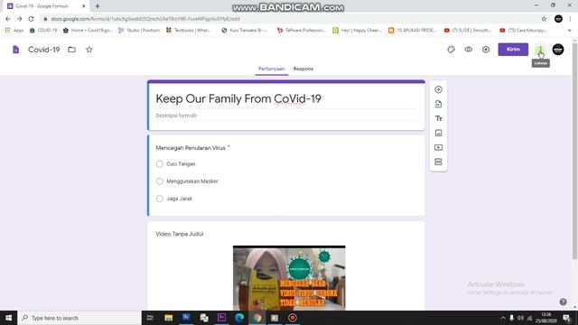Open the Hey! Happy Cheer bookmark
This screenshot has height=325, width=578.
point(357,30)
